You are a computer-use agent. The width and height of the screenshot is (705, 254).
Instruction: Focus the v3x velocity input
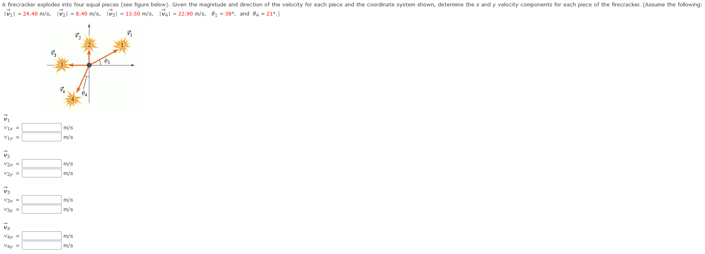coord(42,200)
